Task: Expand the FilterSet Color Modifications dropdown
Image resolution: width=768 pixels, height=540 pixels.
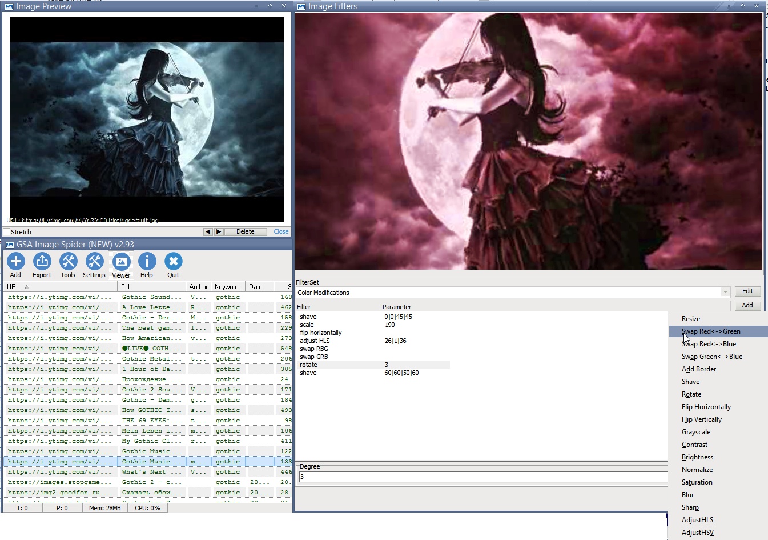Action: pyautogui.click(x=725, y=292)
